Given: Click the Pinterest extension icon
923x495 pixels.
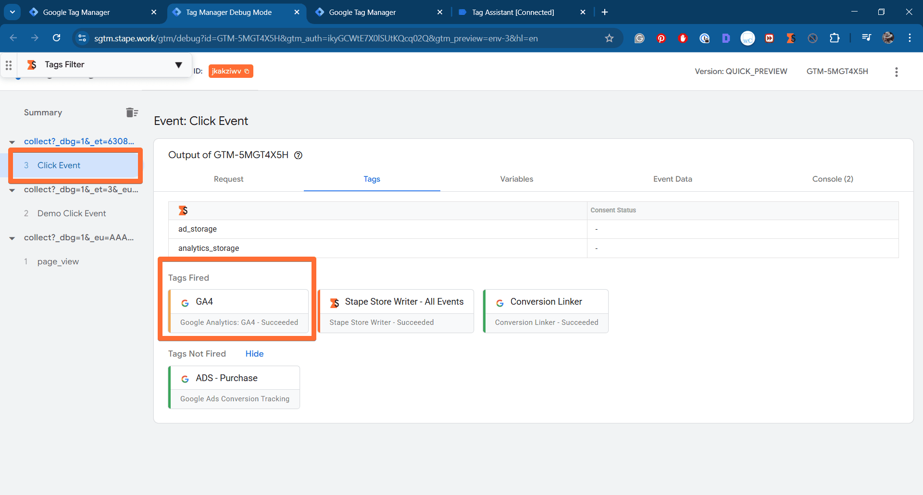Looking at the screenshot, I should click(661, 38).
